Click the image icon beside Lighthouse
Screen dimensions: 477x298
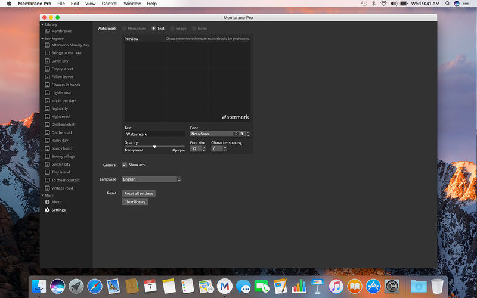pos(47,93)
